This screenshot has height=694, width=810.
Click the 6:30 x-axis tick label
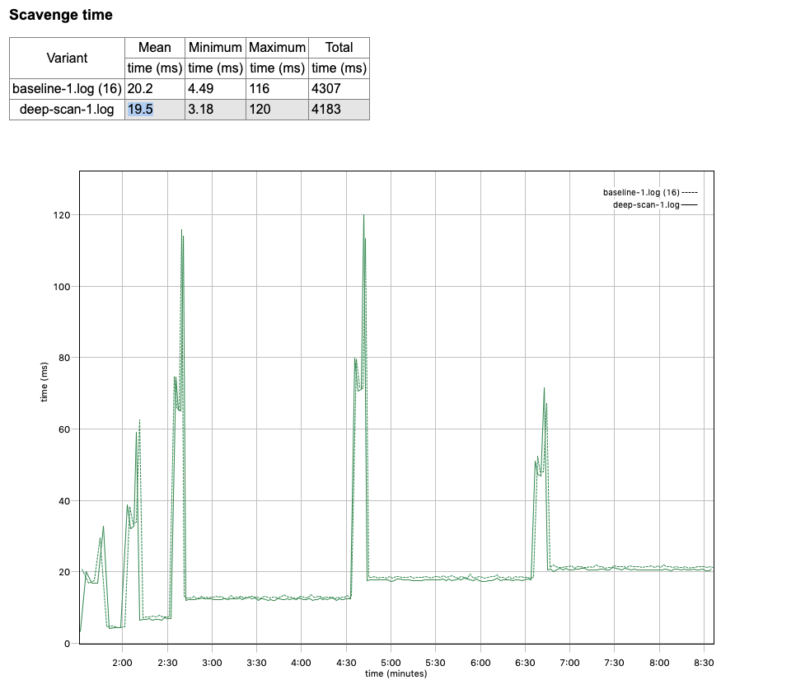526,663
